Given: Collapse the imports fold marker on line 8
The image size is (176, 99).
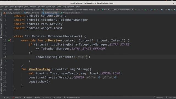Looking at the screenshot, I should 13,28.
